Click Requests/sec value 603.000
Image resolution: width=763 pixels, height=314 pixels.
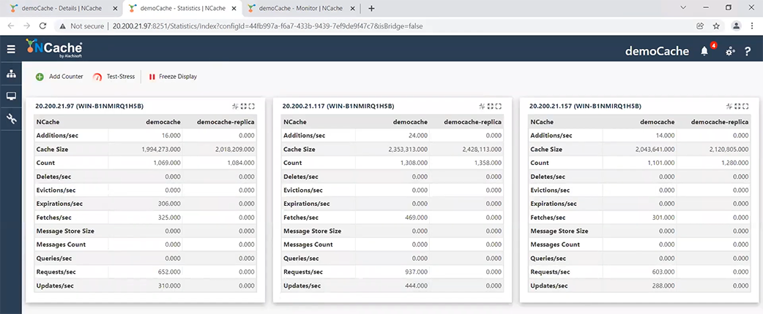click(663, 272)
